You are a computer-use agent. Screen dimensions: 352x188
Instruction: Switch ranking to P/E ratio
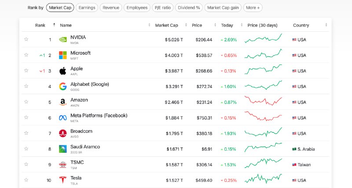point(162,7)
